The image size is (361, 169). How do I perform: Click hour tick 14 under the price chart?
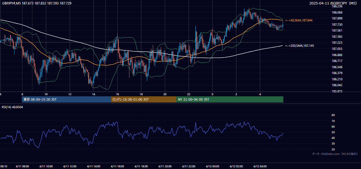tap(93, 94)
